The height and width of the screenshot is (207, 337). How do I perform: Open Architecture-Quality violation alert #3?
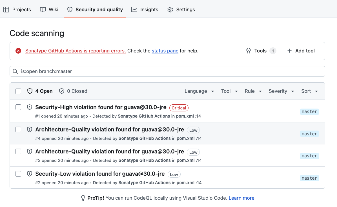click(x=110, y=151)
